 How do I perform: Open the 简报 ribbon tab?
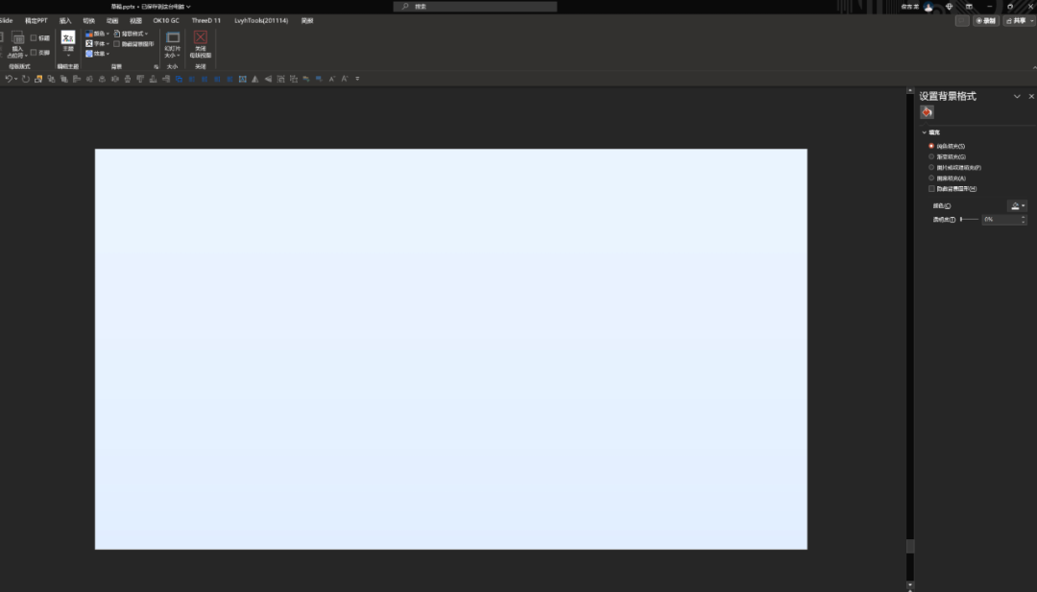point(307,21)
